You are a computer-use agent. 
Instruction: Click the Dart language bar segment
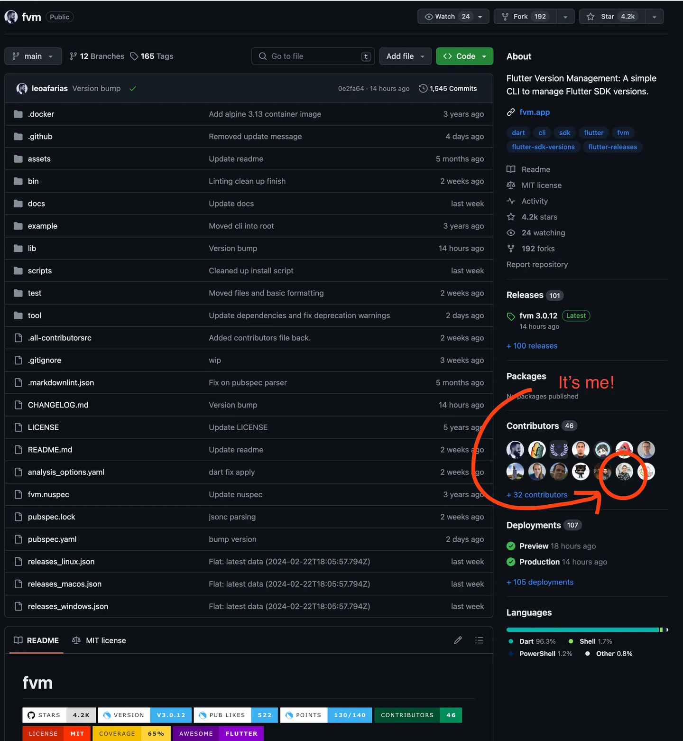(583, 630)
